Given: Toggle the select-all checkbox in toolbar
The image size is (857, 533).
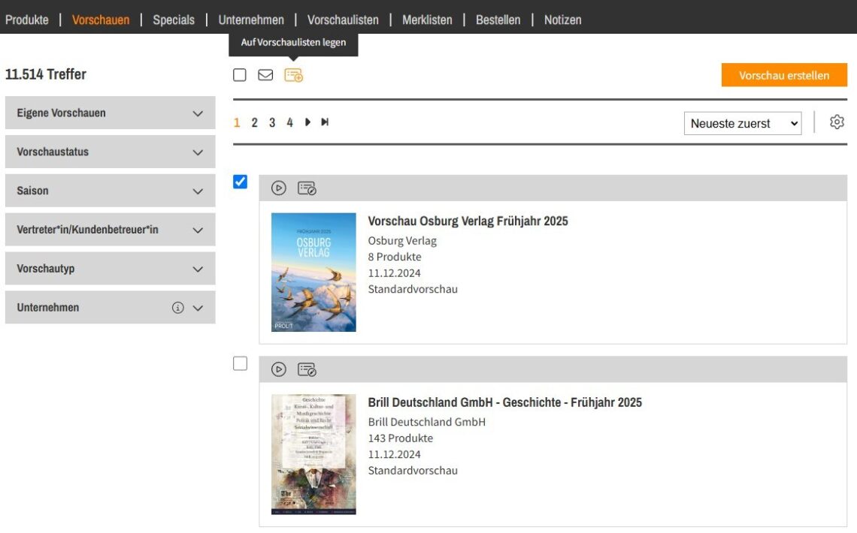Looking at the screenshot, I should [x=240, y=75].
